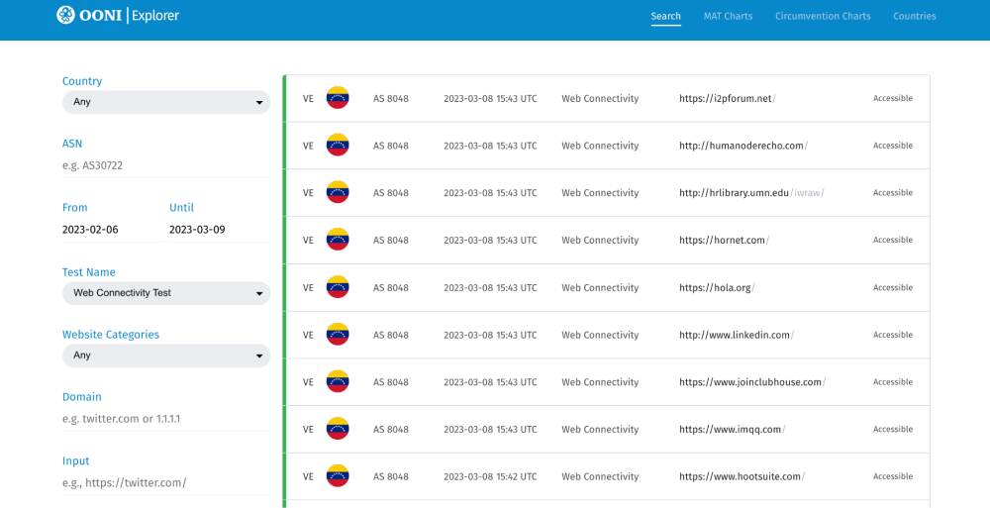Viewport: 990px width, 508px height.
Task: Click the flag icon in linkedin.com row
Action: pos(338,335)
